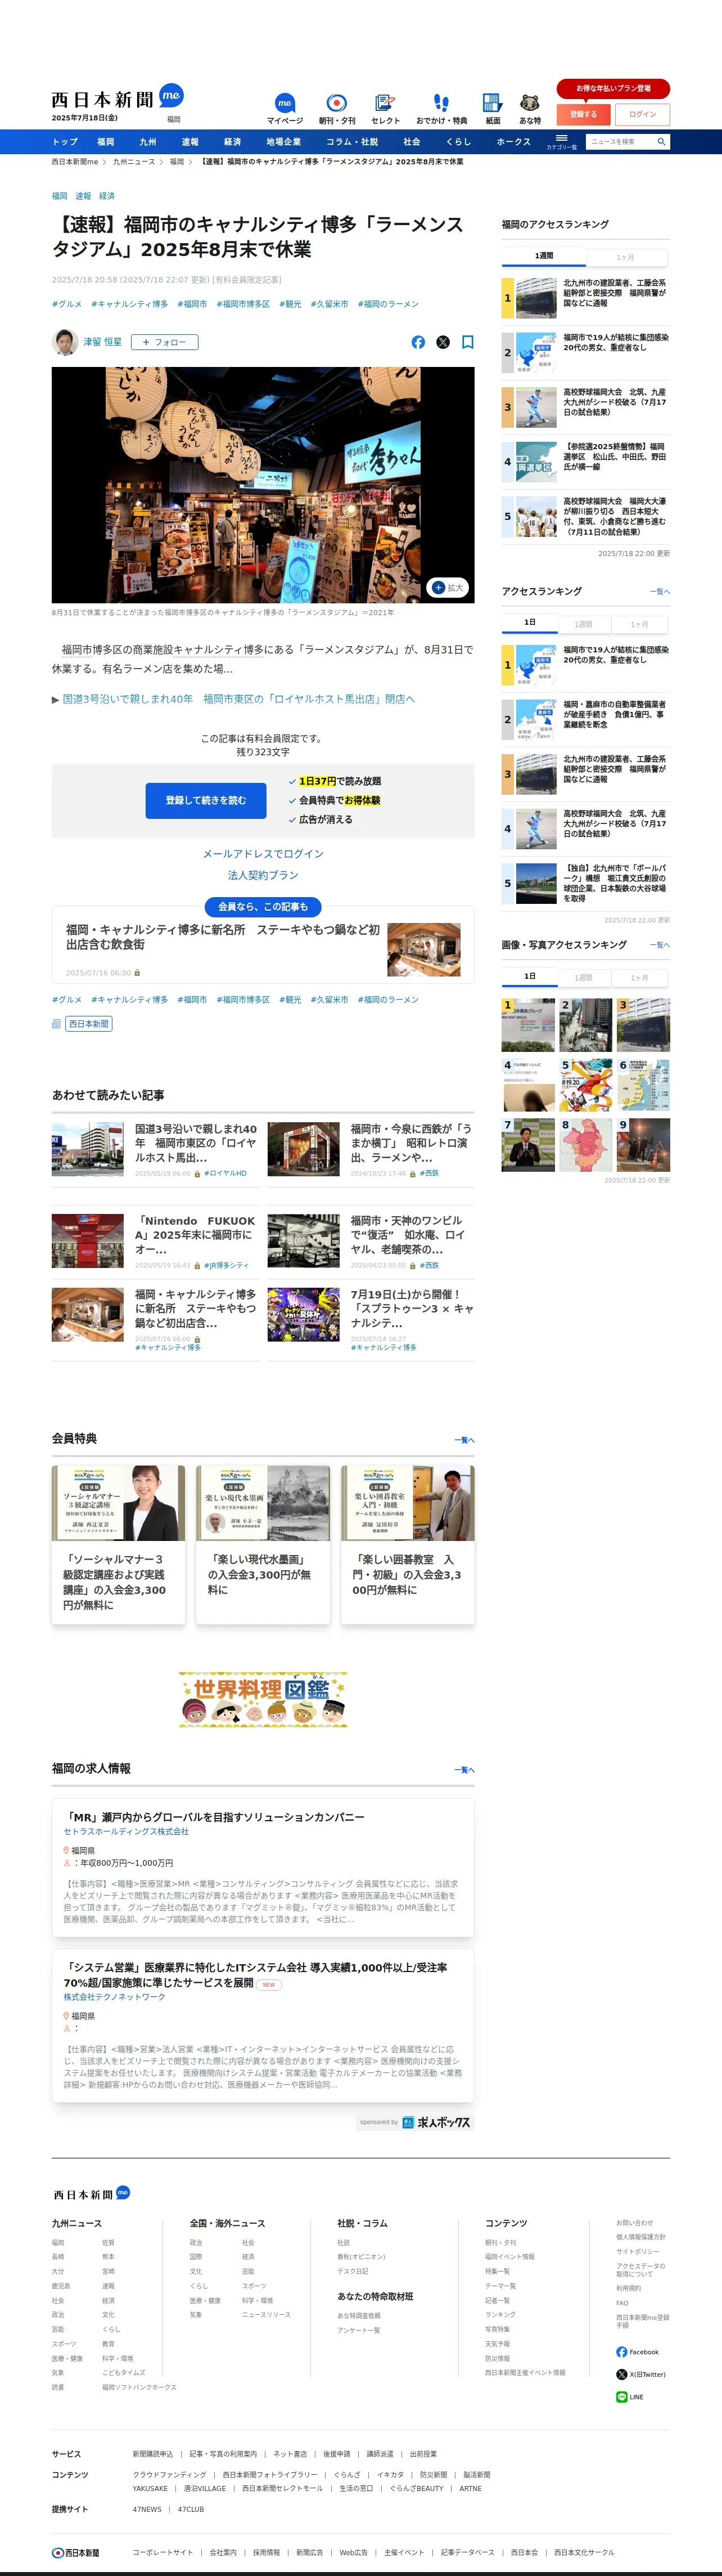Image resolution: width=722 pixels, height=2576 pixels.
Task: Open ロイヤルホスト馬出店 related arrow link
Action: point(238,699)
